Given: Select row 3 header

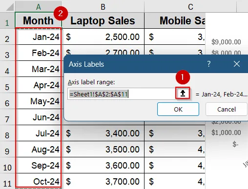Looking at the screenshot, I should (7, 53).
